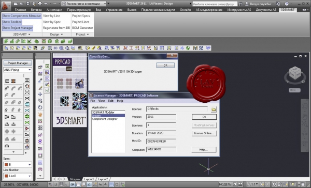
Task: Switch to the Layout1 tab
Action: (89, 179)
